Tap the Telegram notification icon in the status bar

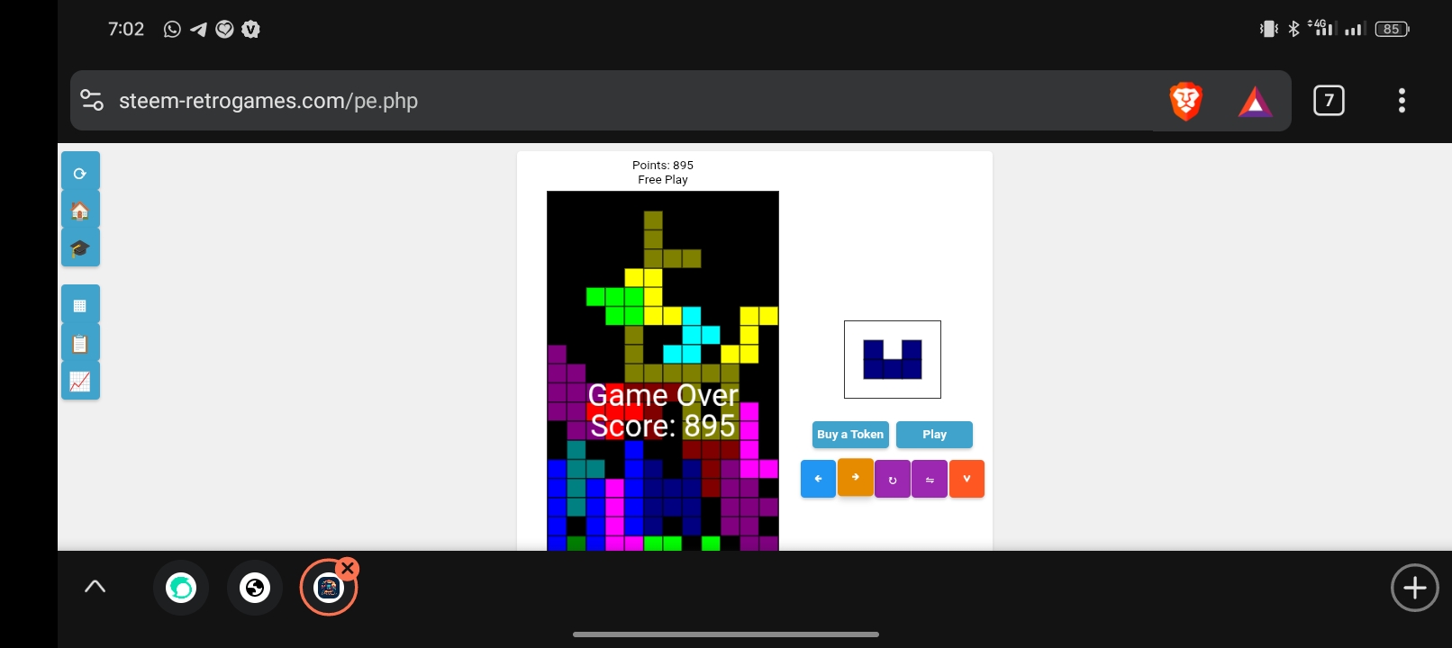coord(198,29)
